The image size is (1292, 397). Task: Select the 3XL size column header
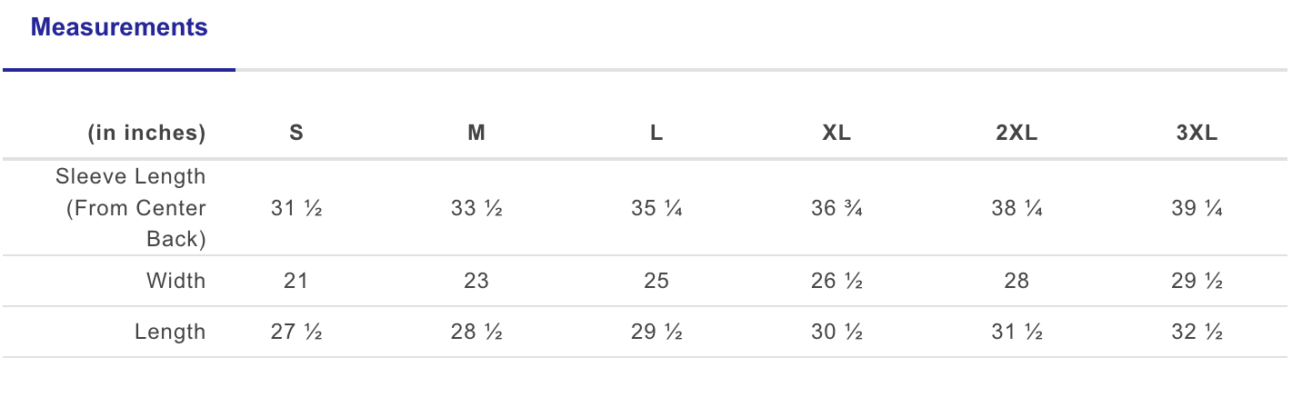[1197, 133]
